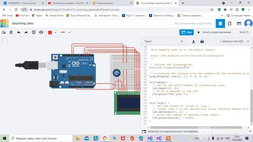Expand hidden bookmarks chevron
This screenshot has width=253, height=142.
222,15
